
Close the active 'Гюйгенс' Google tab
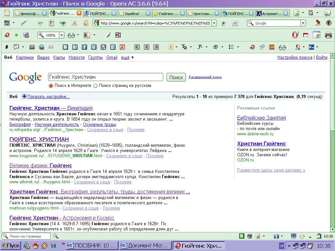[79, 13]
